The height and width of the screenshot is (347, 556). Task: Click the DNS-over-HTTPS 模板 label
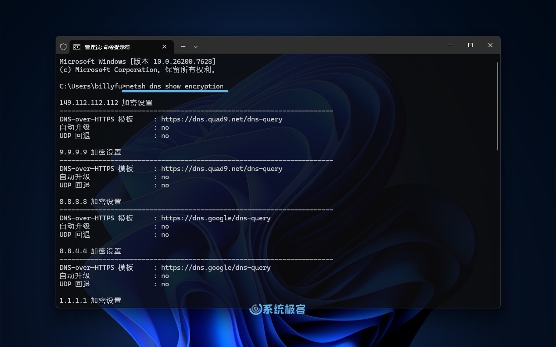click(x=96, y=119)
